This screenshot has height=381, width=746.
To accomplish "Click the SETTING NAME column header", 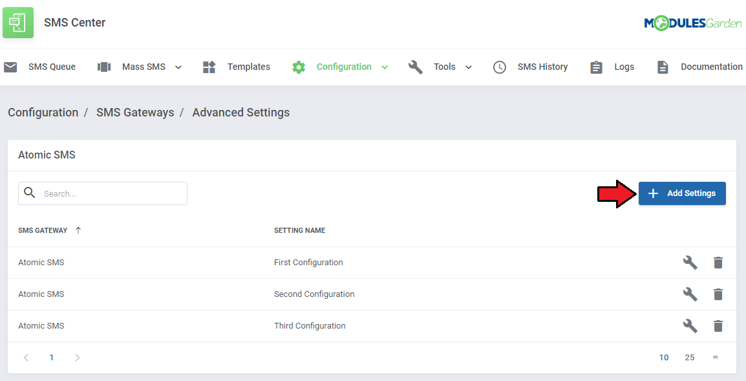I will pyautogui.click(x=300, y=230).
